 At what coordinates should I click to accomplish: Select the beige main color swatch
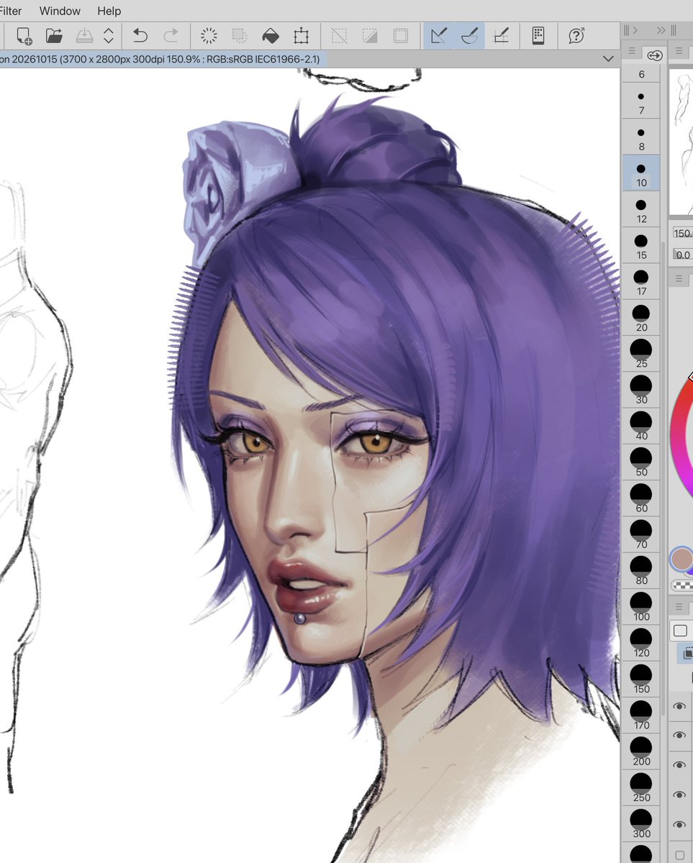pos(681,559)
